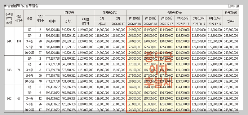The width and height of the screenshot is (248, 115).
Task: Click the '67' supply units cell
Action: [19, 98]
